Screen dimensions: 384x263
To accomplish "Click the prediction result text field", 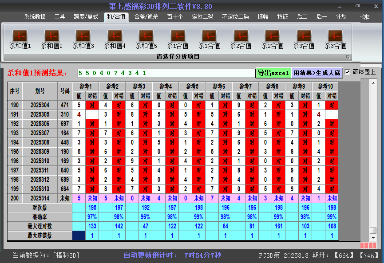I will pyautogui.click(x=166, y=73).
